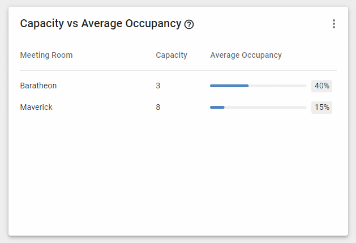Click the divider line under the table headers
This screenshot has width=356, height=243.
click(178, 70)
